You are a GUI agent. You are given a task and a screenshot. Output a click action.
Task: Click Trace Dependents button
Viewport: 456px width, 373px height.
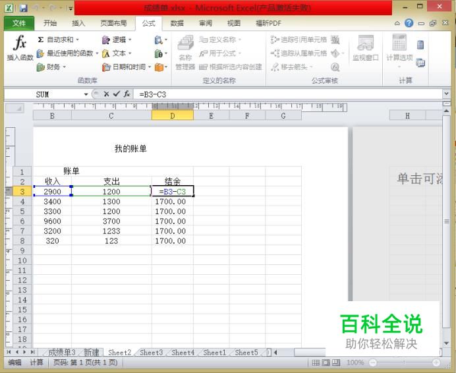click(299, 53)
